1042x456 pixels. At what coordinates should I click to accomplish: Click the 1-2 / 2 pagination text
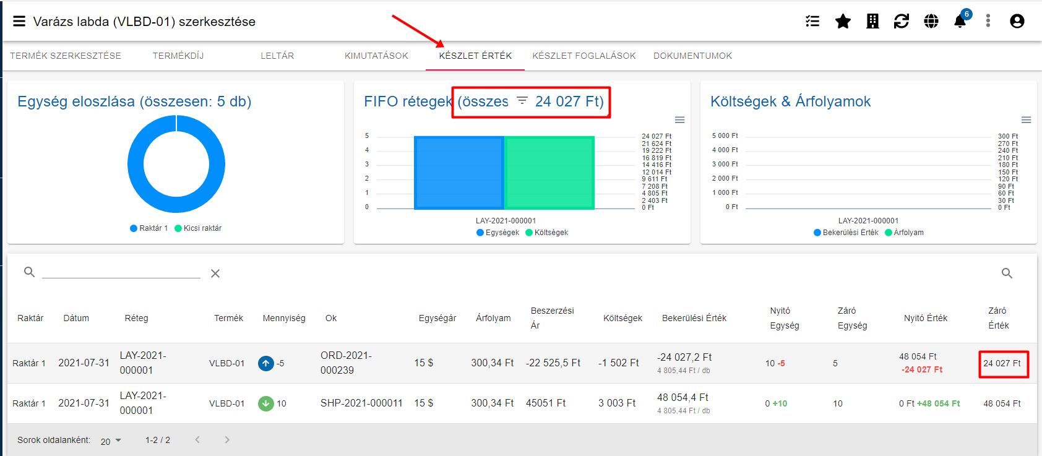[x=158, y=440]
